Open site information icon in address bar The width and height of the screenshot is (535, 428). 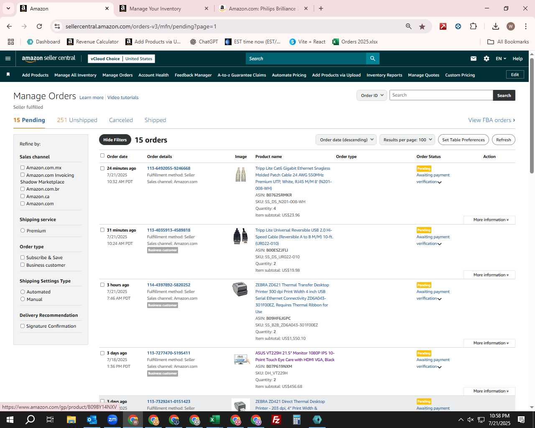click(57, 26)
